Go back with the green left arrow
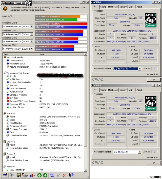 [39, 175]
